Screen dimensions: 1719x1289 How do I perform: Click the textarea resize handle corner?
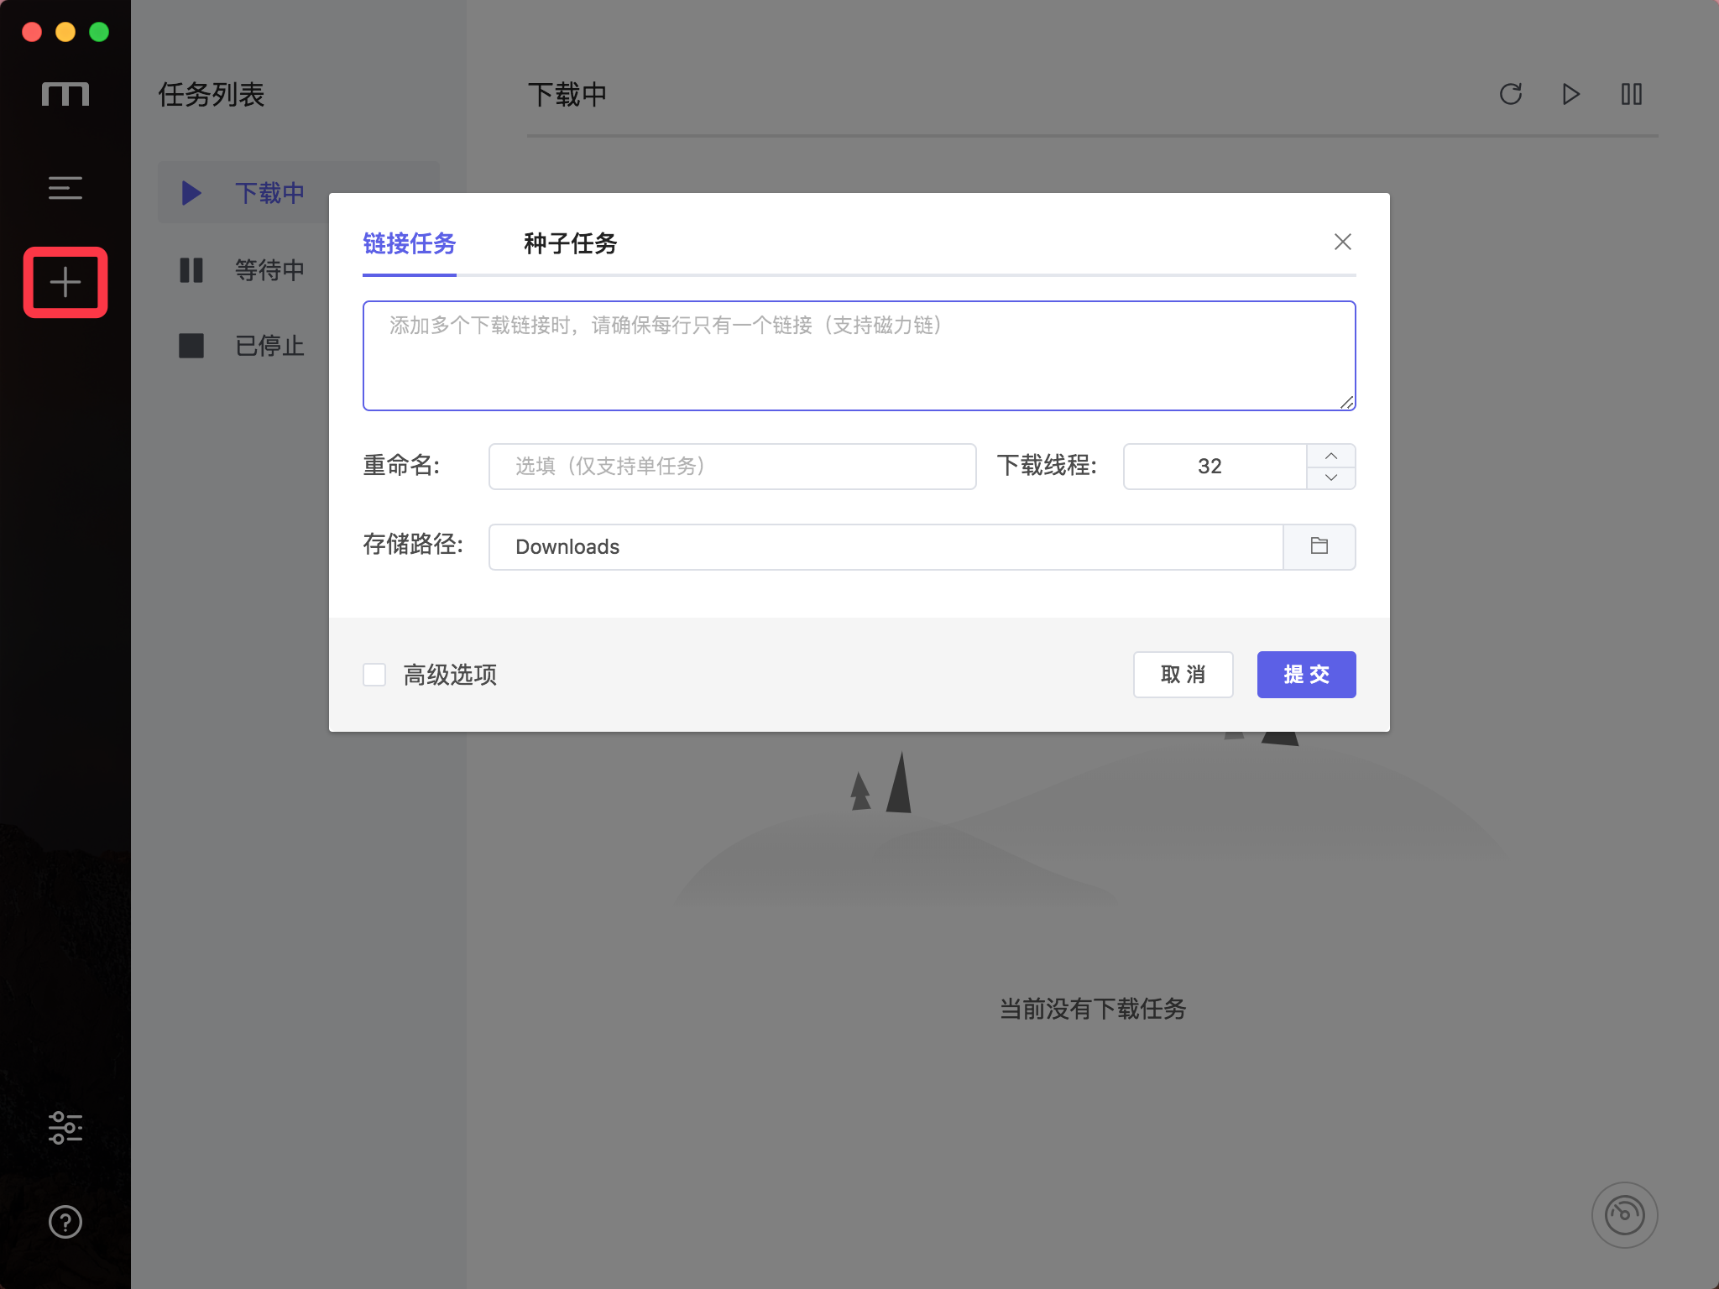pyautogui.click(x=1346, y=402)
